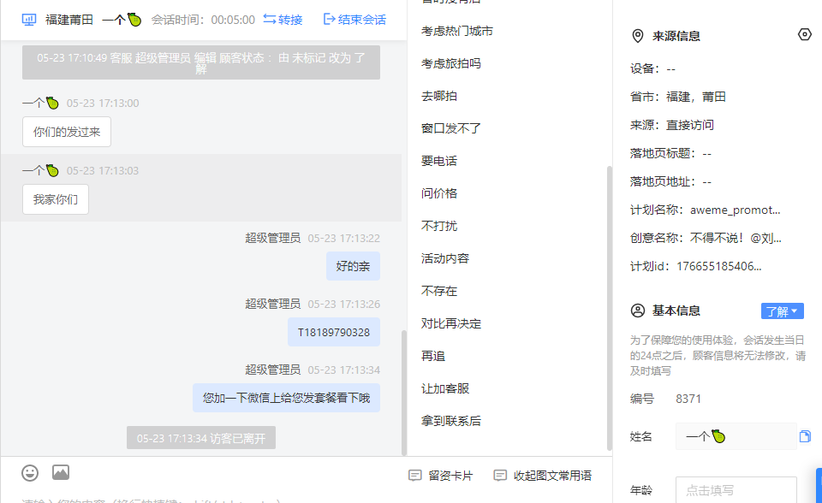Select quick phrase 要电话
The height and width of the screenshot is (503, 822).
pyautogui.click(x=439, y=161)
